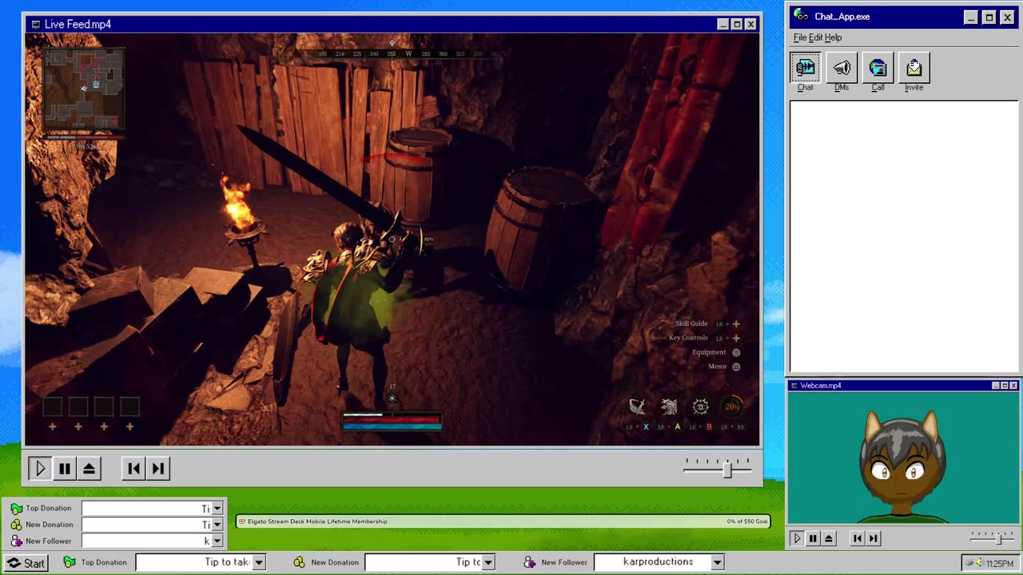The image size is (1023, 575).
Task: Open the Edit menu in Chat_App
Action: click(816, 38)
